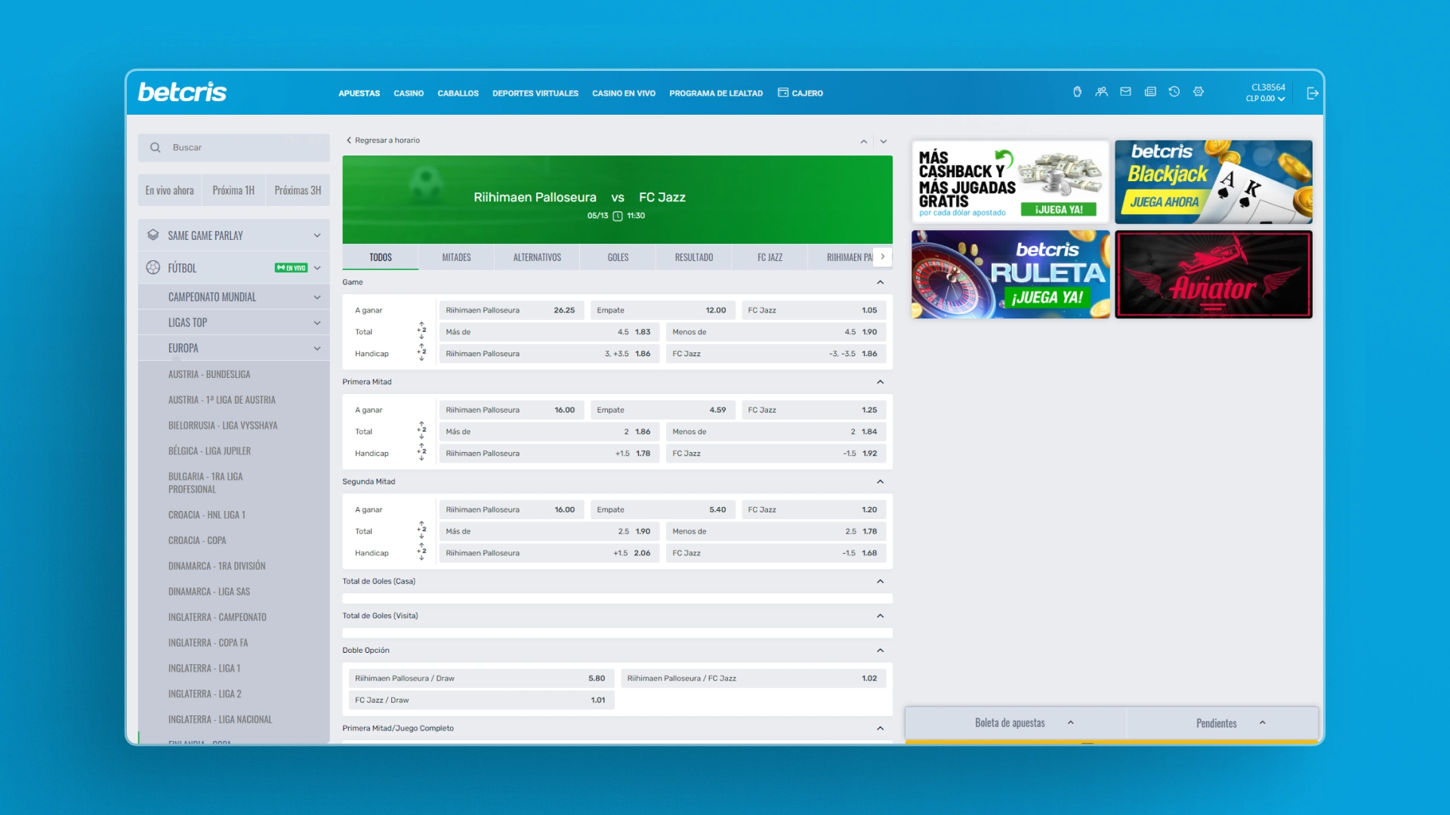
Task: Click the betcris logo
Action: [x=182, y=92]
